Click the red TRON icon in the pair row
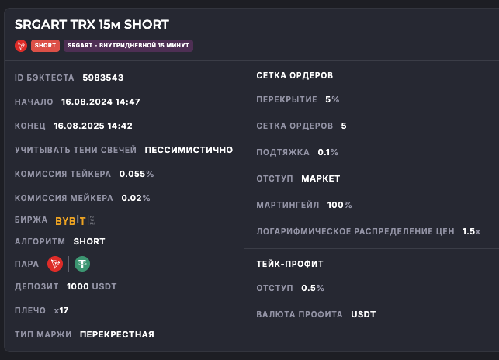 click(55, 264)
